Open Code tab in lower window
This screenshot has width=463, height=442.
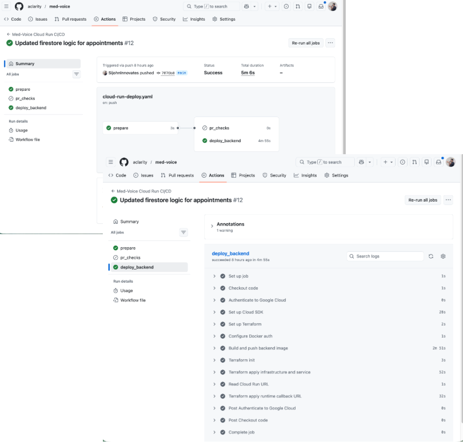point(117,175)
